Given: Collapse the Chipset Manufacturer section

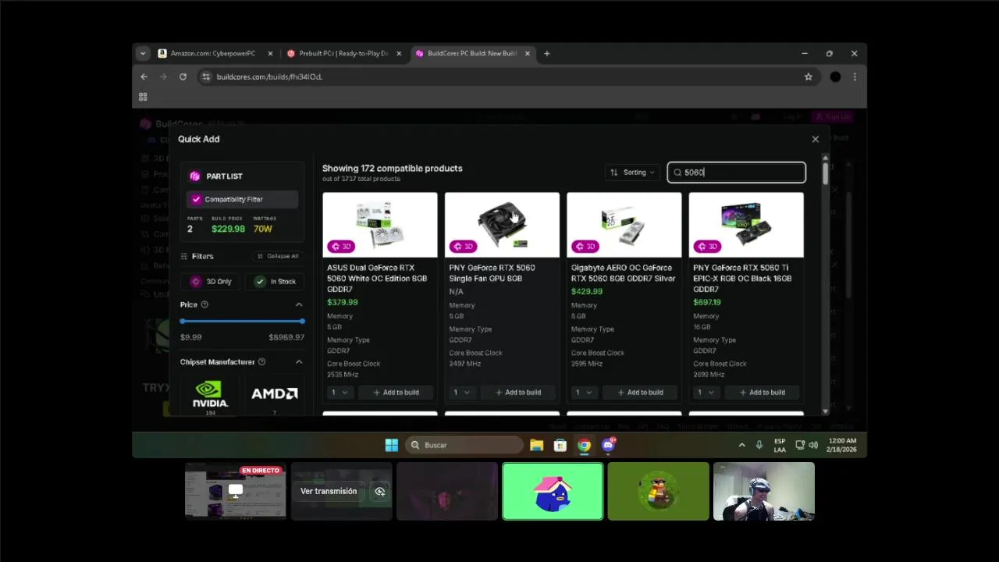Looking at the screenshot, I should coord(299,361).
